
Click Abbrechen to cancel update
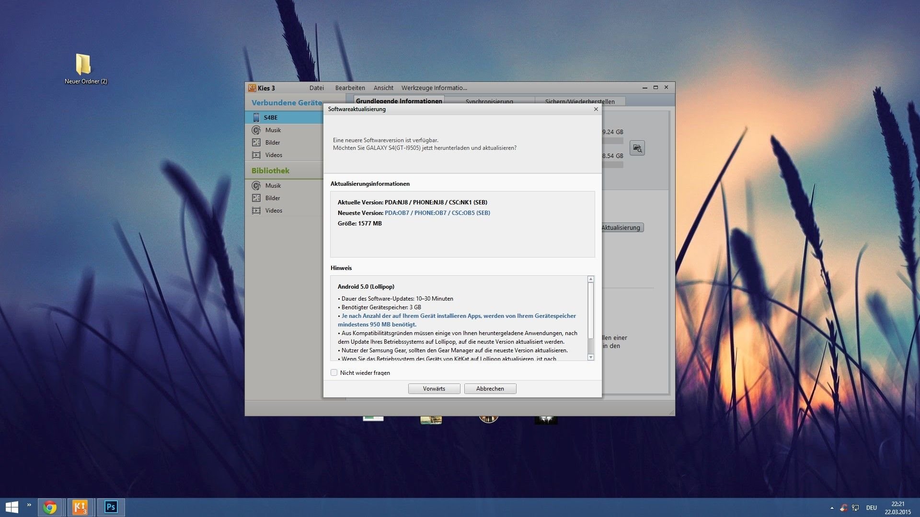coord(490,389)
